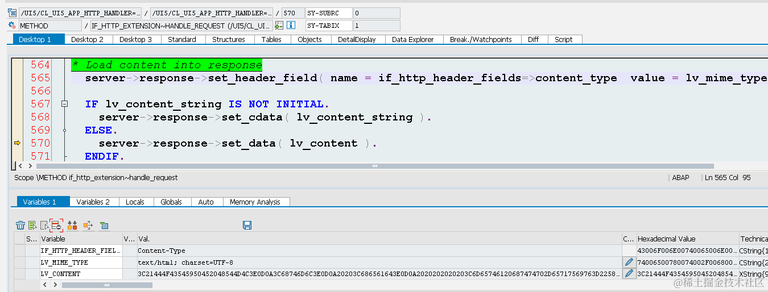
Task: Switch to Desktop 2 tab
Action: (x=88, y=39)
